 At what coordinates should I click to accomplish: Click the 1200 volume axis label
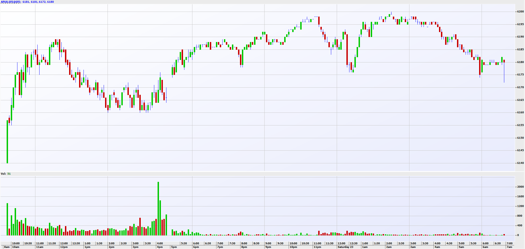click(521, 206)
